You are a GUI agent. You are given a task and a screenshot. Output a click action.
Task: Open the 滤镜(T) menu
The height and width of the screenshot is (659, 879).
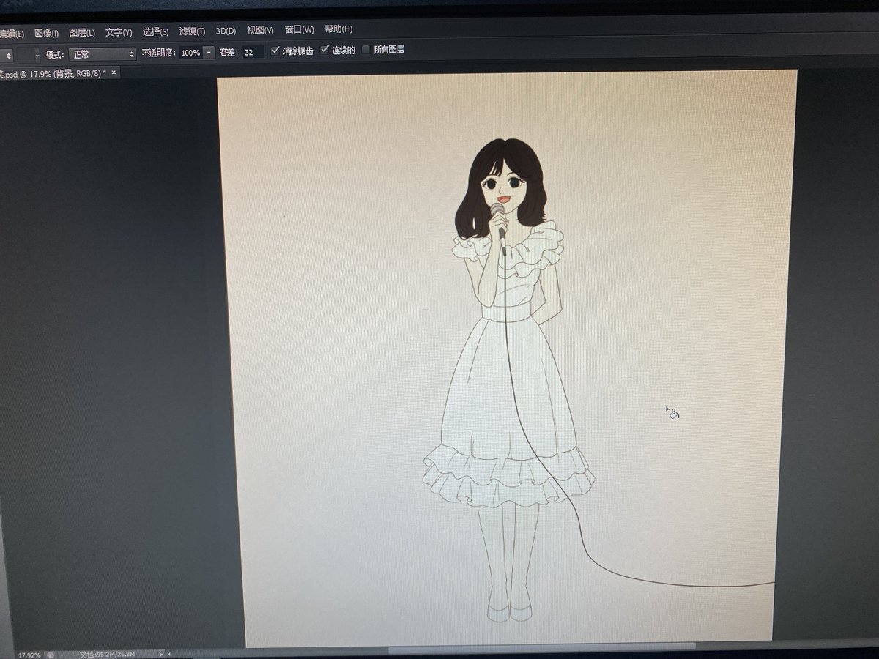point(192,31)
